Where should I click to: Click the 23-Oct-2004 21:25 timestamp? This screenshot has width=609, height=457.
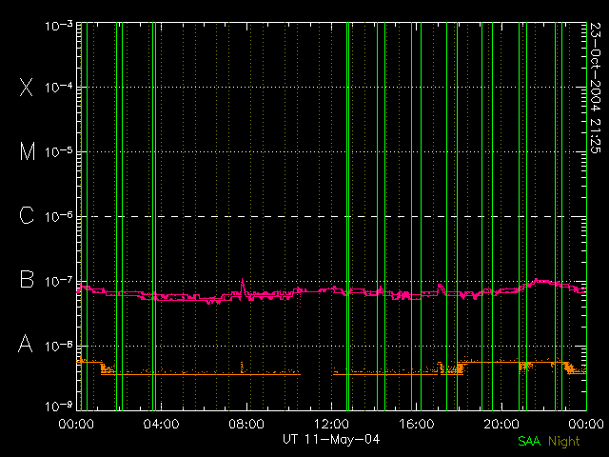[595, 88]
